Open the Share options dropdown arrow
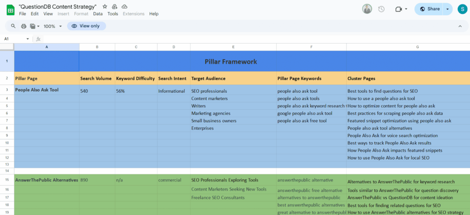This screenshot has height=215, width=470. [x=448, y=9]
